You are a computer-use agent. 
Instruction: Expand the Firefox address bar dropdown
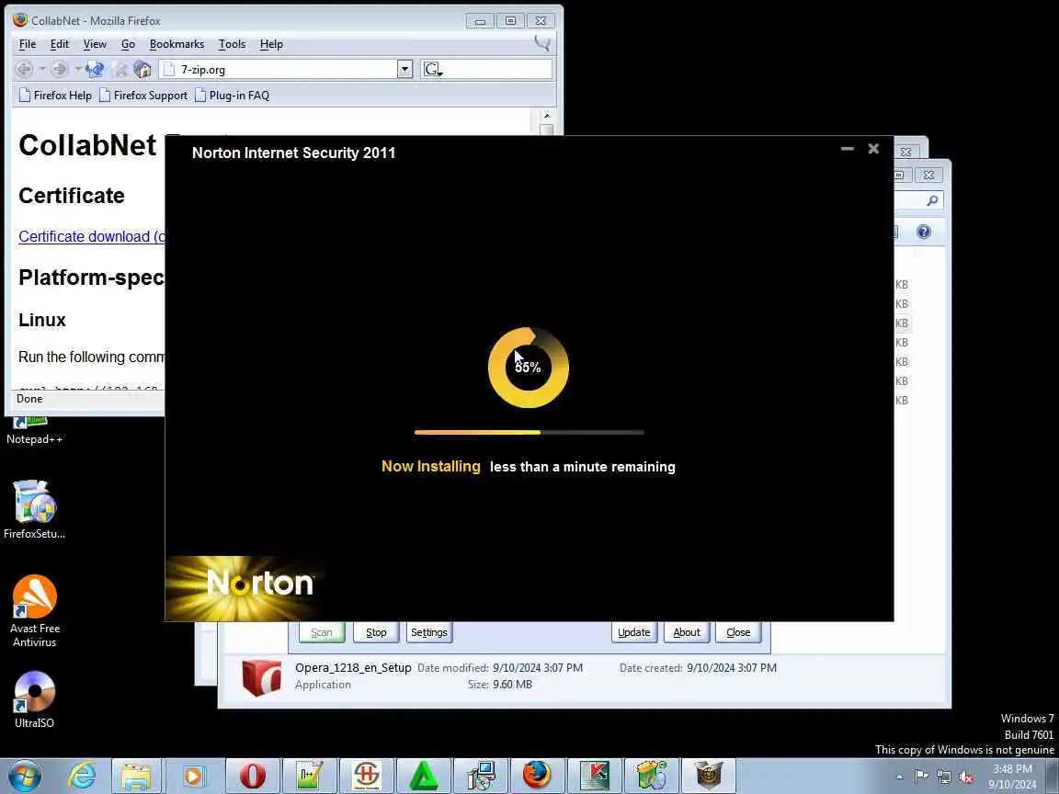404,69
